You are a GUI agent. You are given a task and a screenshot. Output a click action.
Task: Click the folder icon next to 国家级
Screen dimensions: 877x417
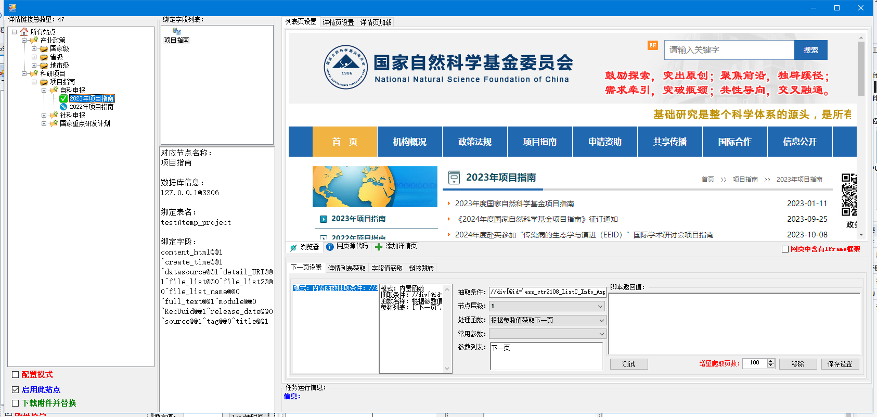point(44,48)
